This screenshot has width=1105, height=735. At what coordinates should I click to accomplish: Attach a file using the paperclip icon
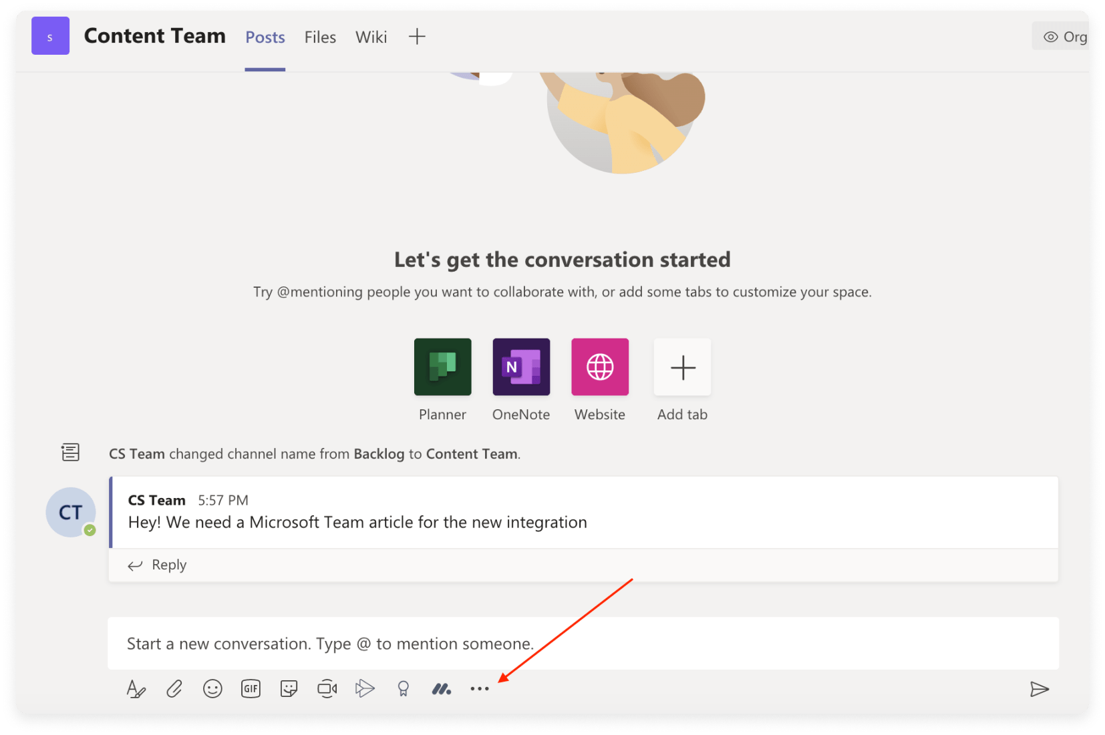point(174,688)
